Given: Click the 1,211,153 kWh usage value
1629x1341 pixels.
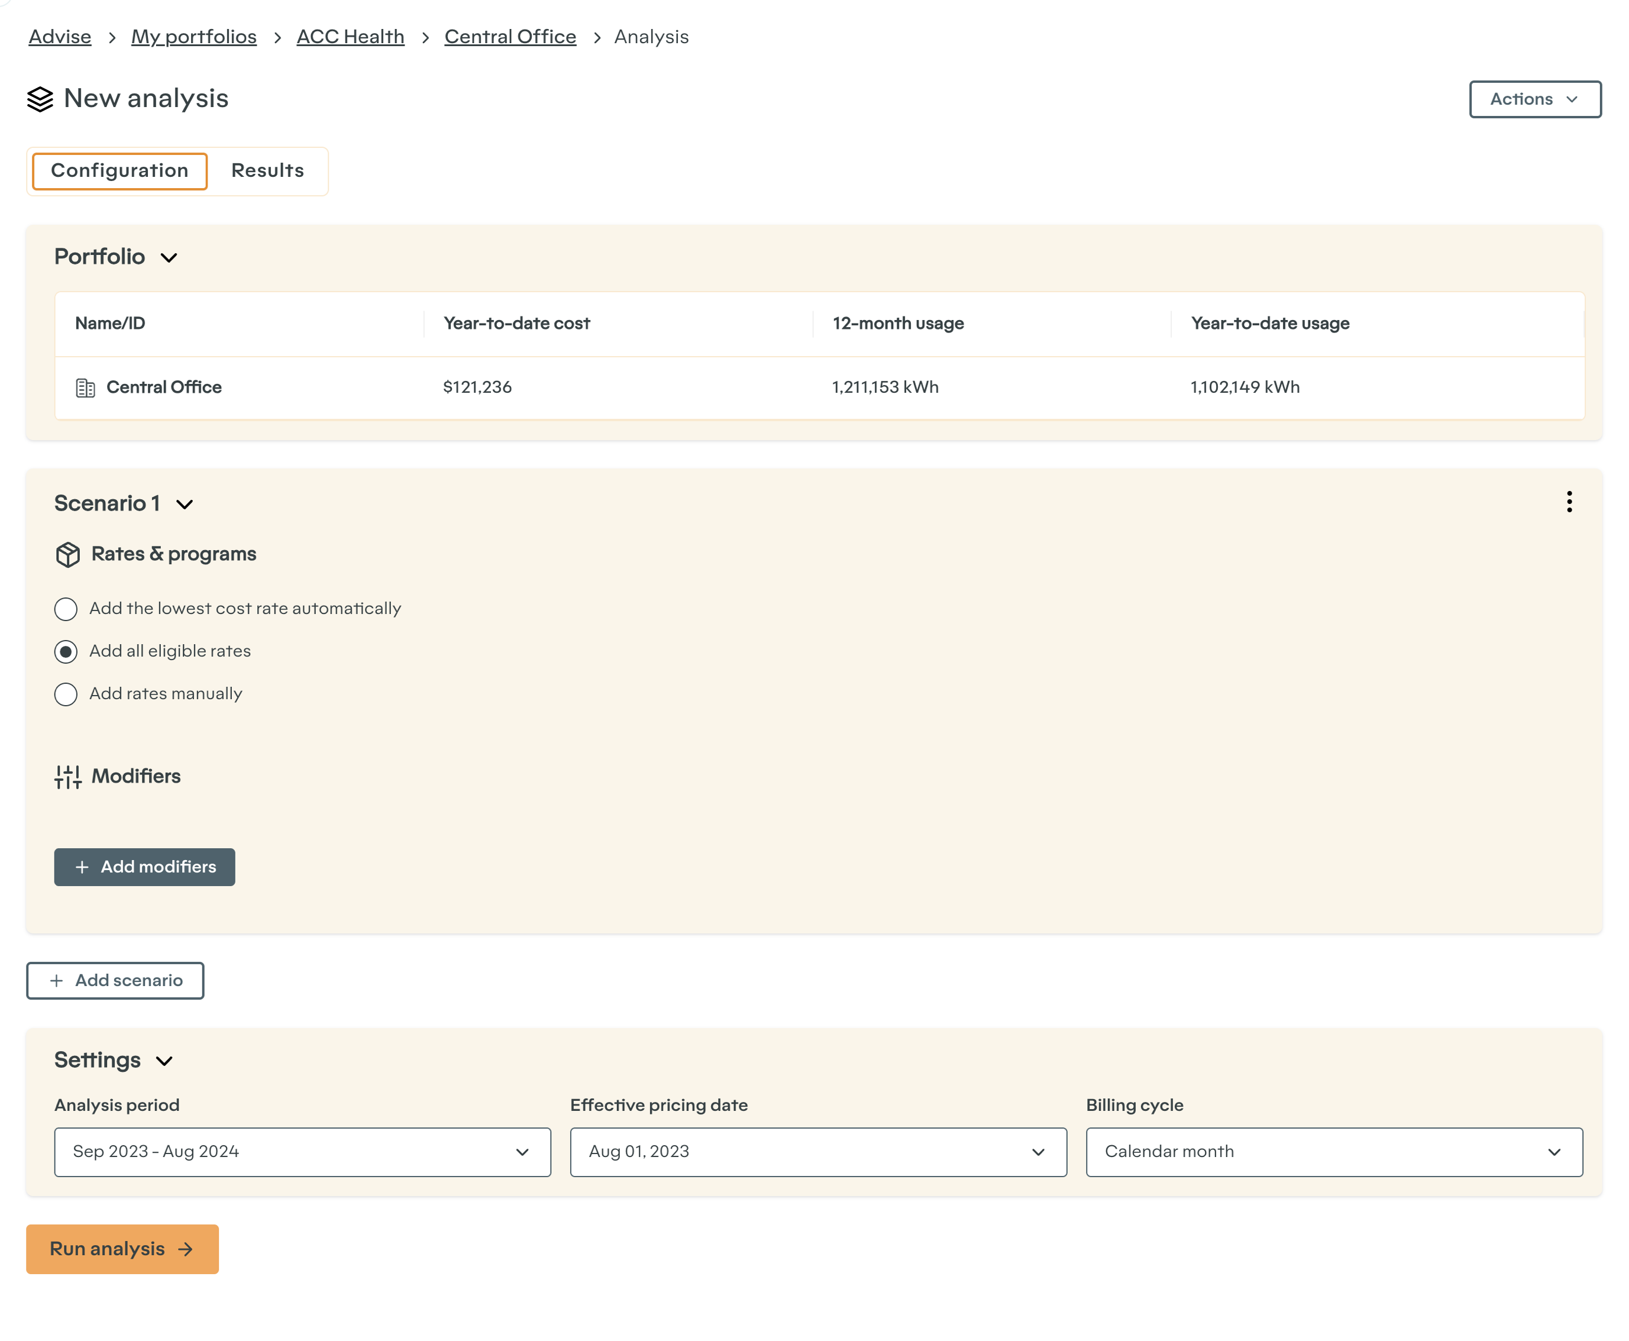Looking at the screenshot, I should pyautogui.click(x=885, y=388).
